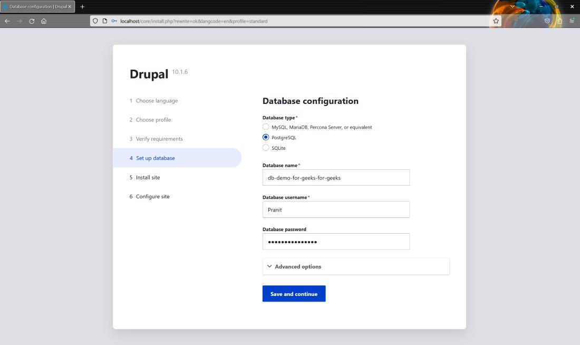Close the Database configuration tab
580x345 pixels.
tap(70, 7)
